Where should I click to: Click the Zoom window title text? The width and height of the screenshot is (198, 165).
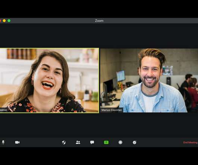pos(99,21)
